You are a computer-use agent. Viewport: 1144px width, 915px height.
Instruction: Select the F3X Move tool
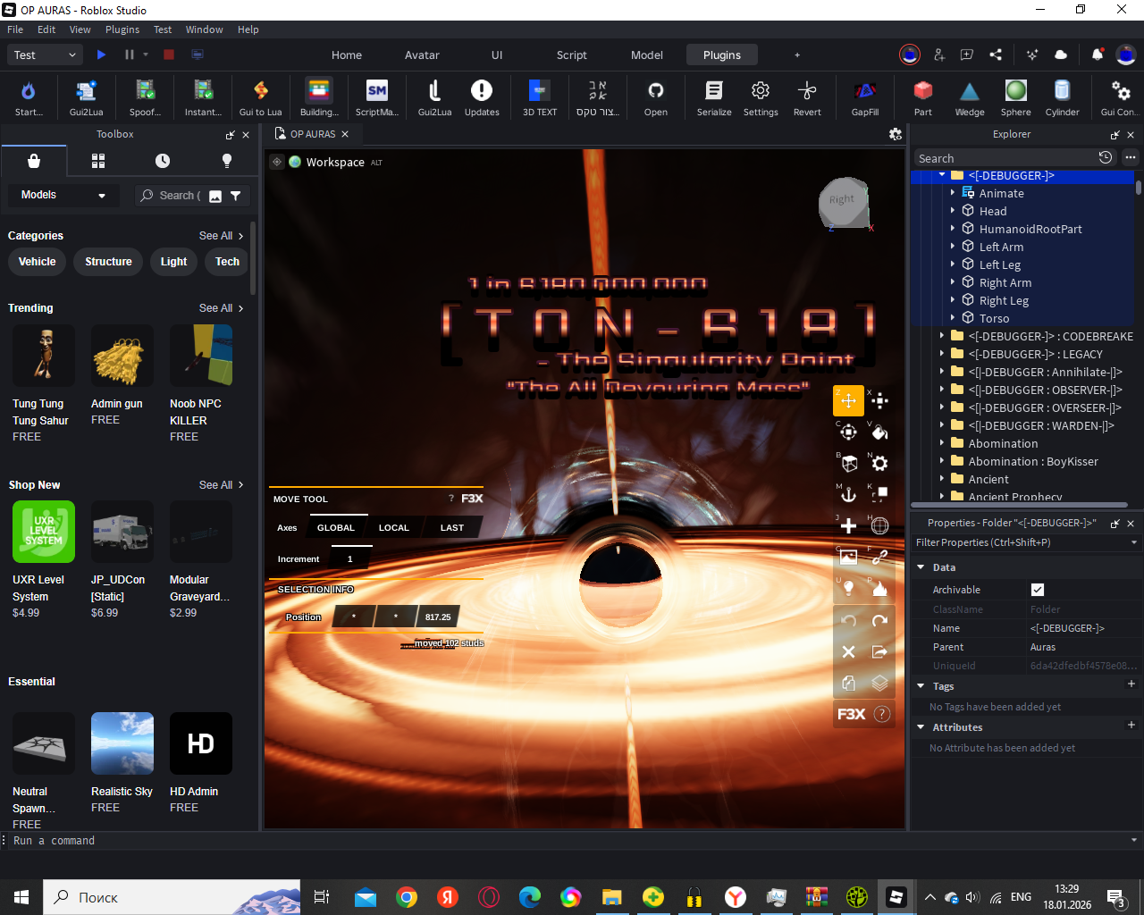[848, 400]
